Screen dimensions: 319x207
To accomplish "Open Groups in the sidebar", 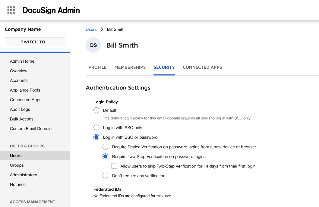I will (x=17, y=165).
